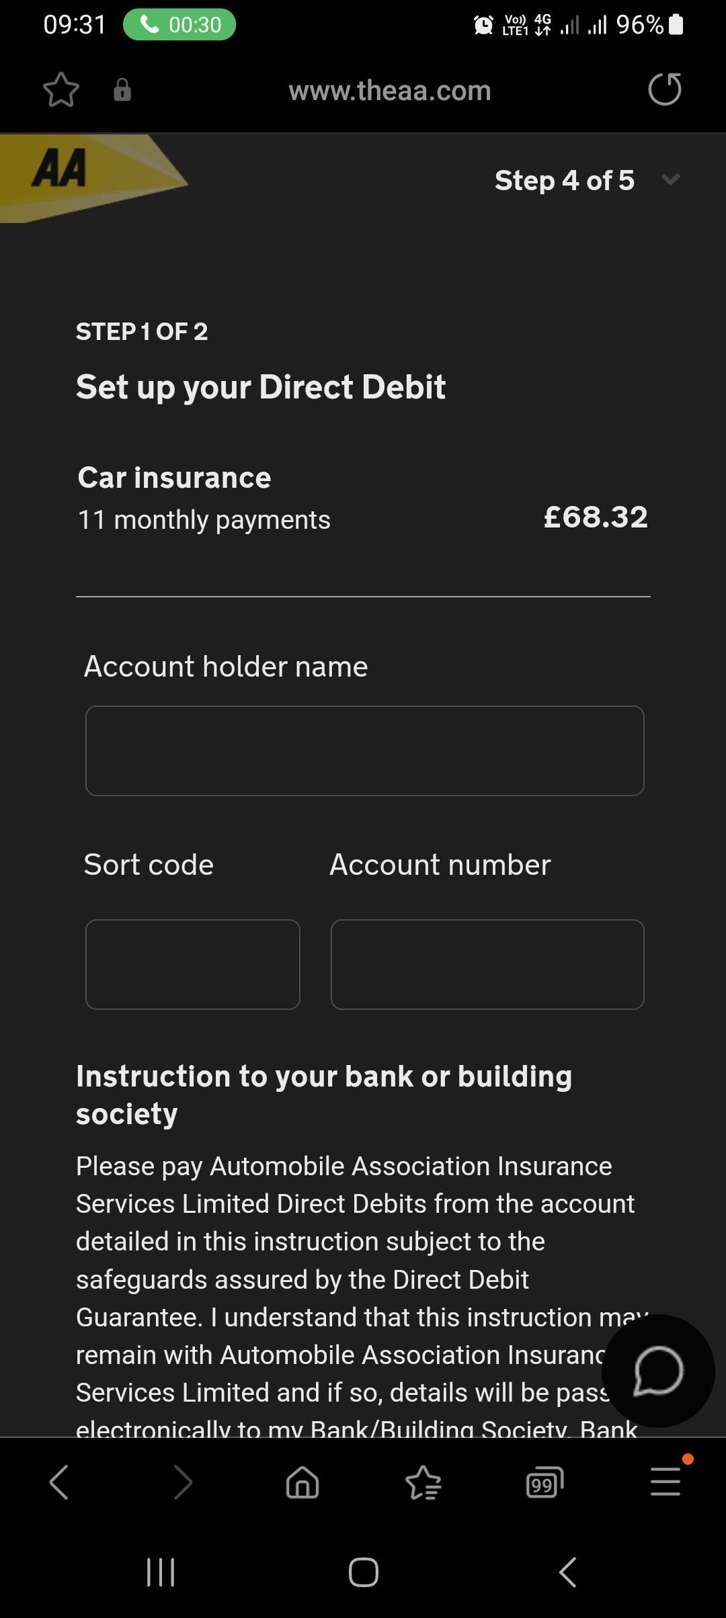726x1618 pixels.
Task: Focus the Account number field
Action: click(487, 964)
